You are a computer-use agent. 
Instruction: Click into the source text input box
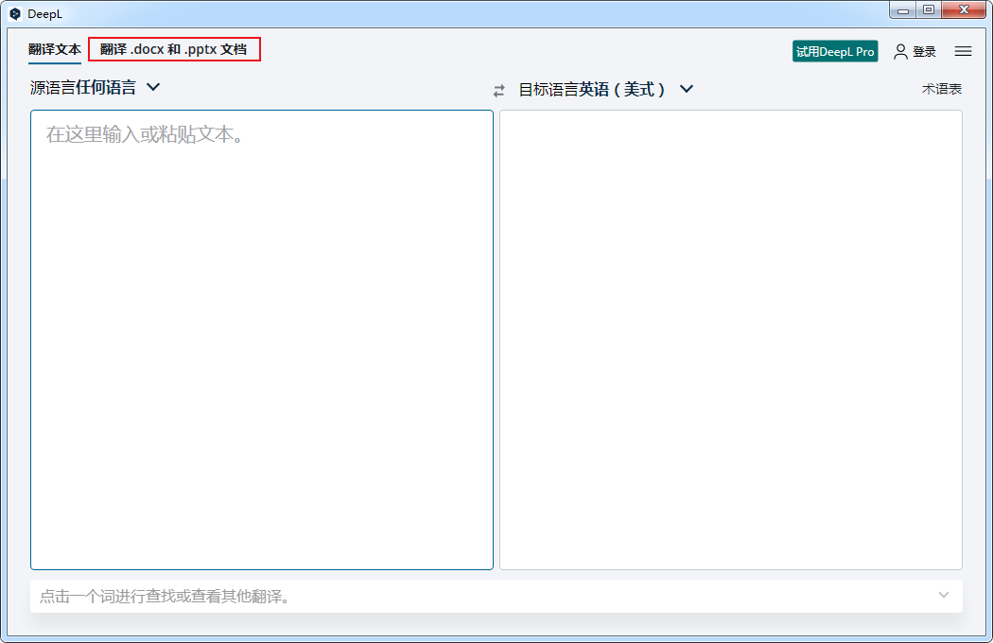click(262, 340)
